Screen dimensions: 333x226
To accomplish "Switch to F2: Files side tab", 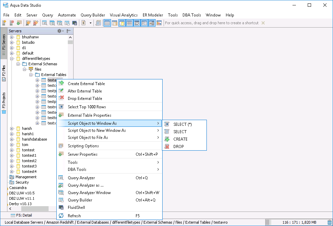I will [x=4, y=73].
